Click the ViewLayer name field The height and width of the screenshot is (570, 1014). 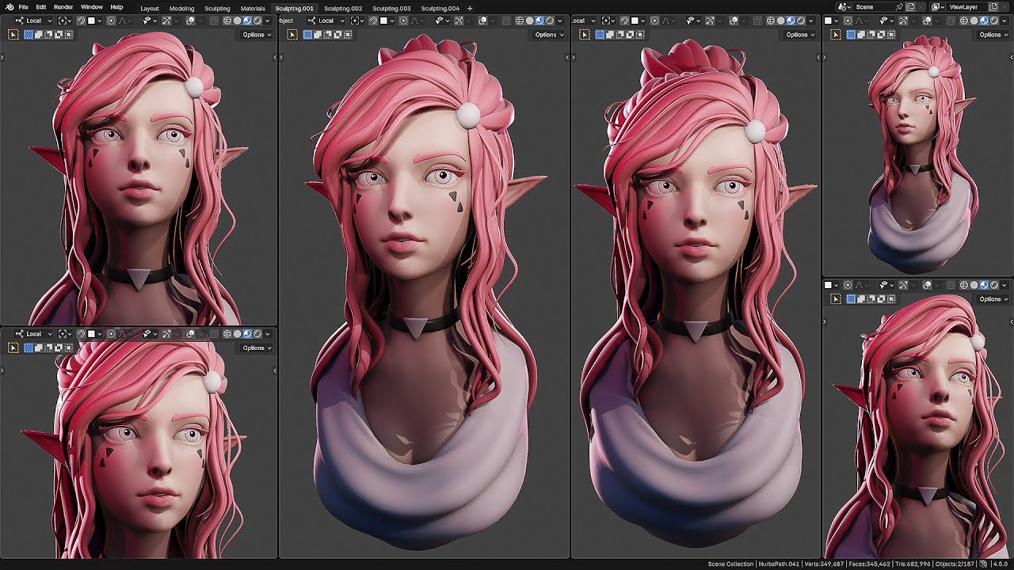point(967,7)
